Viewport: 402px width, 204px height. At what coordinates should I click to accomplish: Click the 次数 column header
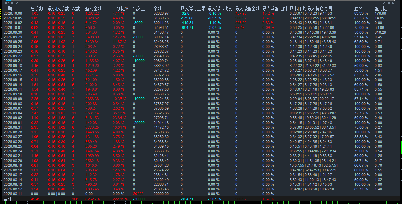pyautogui.click(x=76, y=9)
